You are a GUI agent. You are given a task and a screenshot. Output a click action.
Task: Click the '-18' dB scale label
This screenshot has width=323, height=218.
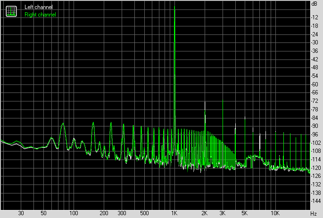click(315, 26)
